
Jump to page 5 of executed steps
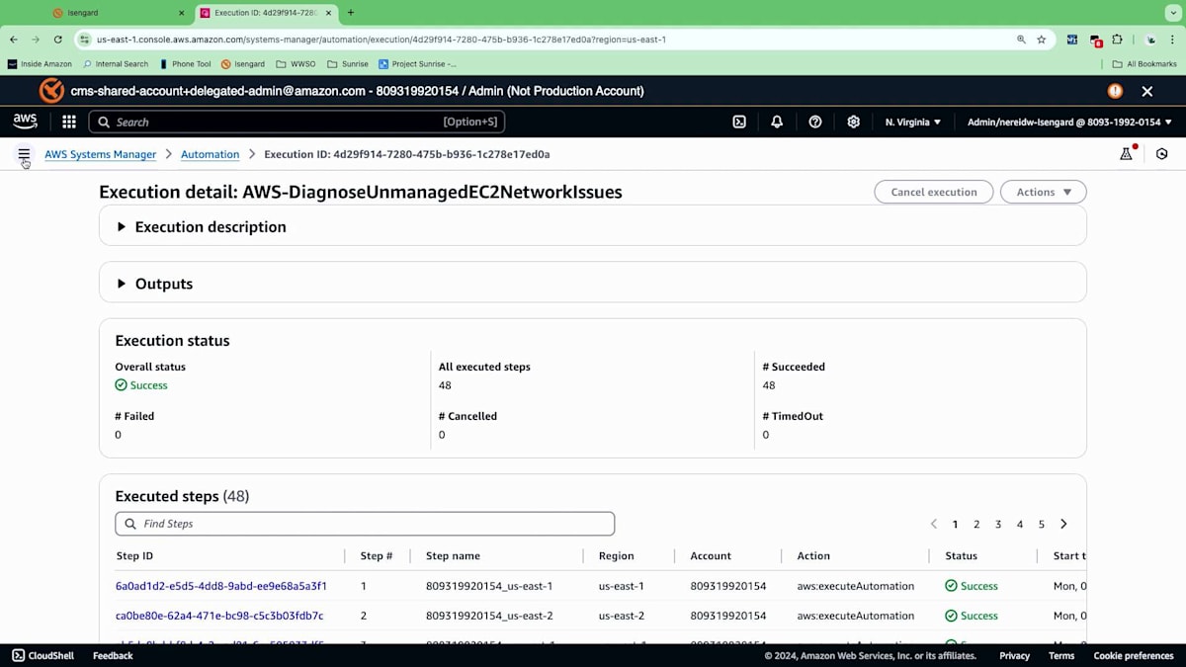click(1042, 524)
